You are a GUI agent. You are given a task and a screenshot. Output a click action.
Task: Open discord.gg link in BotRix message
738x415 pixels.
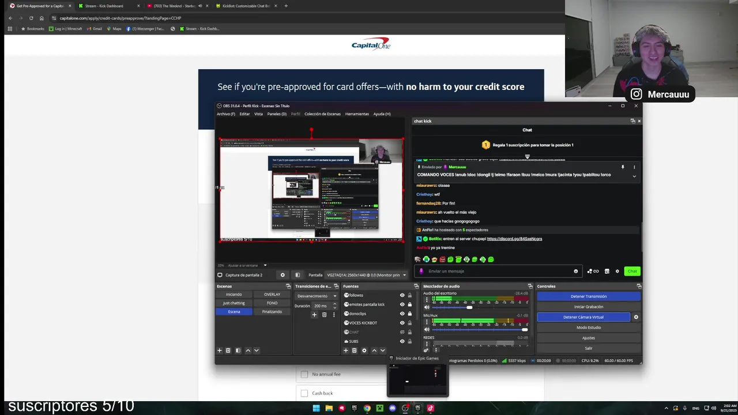point(514,239)
